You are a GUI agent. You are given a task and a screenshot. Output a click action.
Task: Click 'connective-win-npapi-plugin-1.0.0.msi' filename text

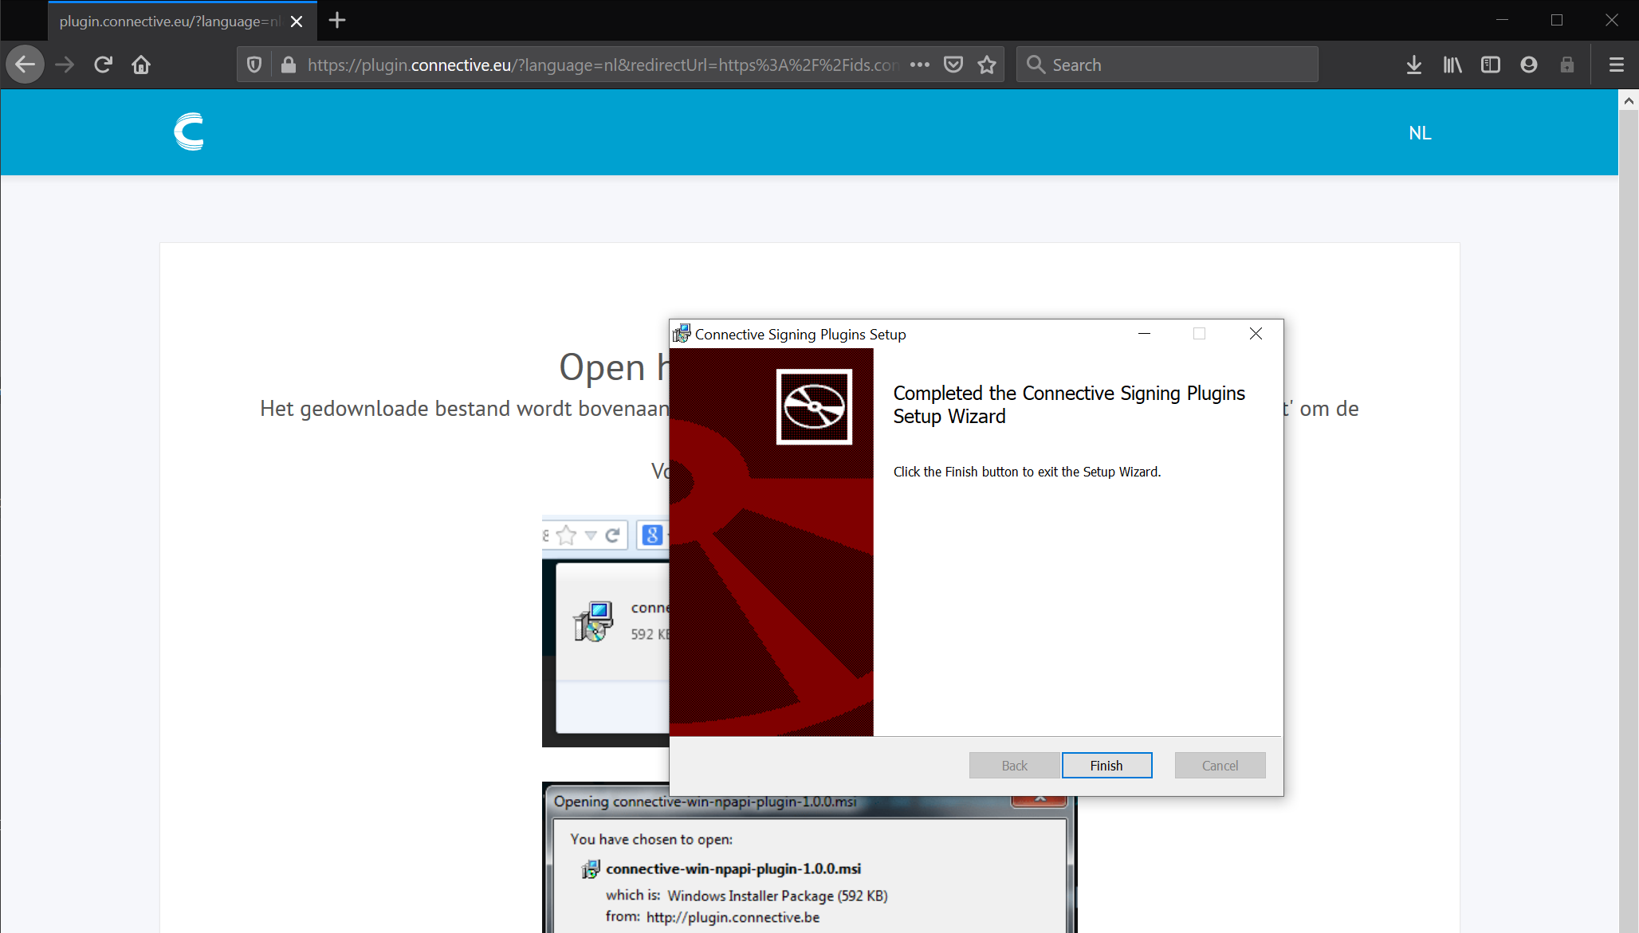click(x=733, y=868)
